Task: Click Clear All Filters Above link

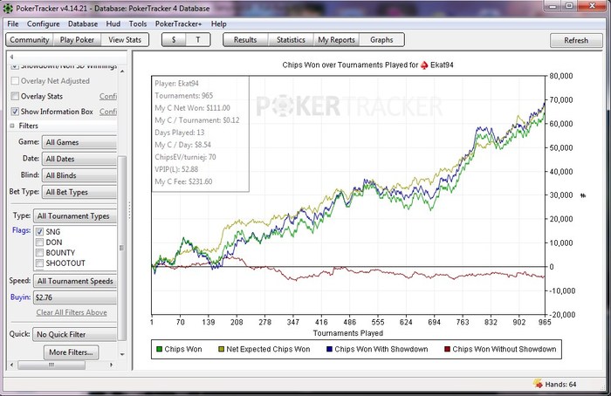Action: [x=72, y=312]
